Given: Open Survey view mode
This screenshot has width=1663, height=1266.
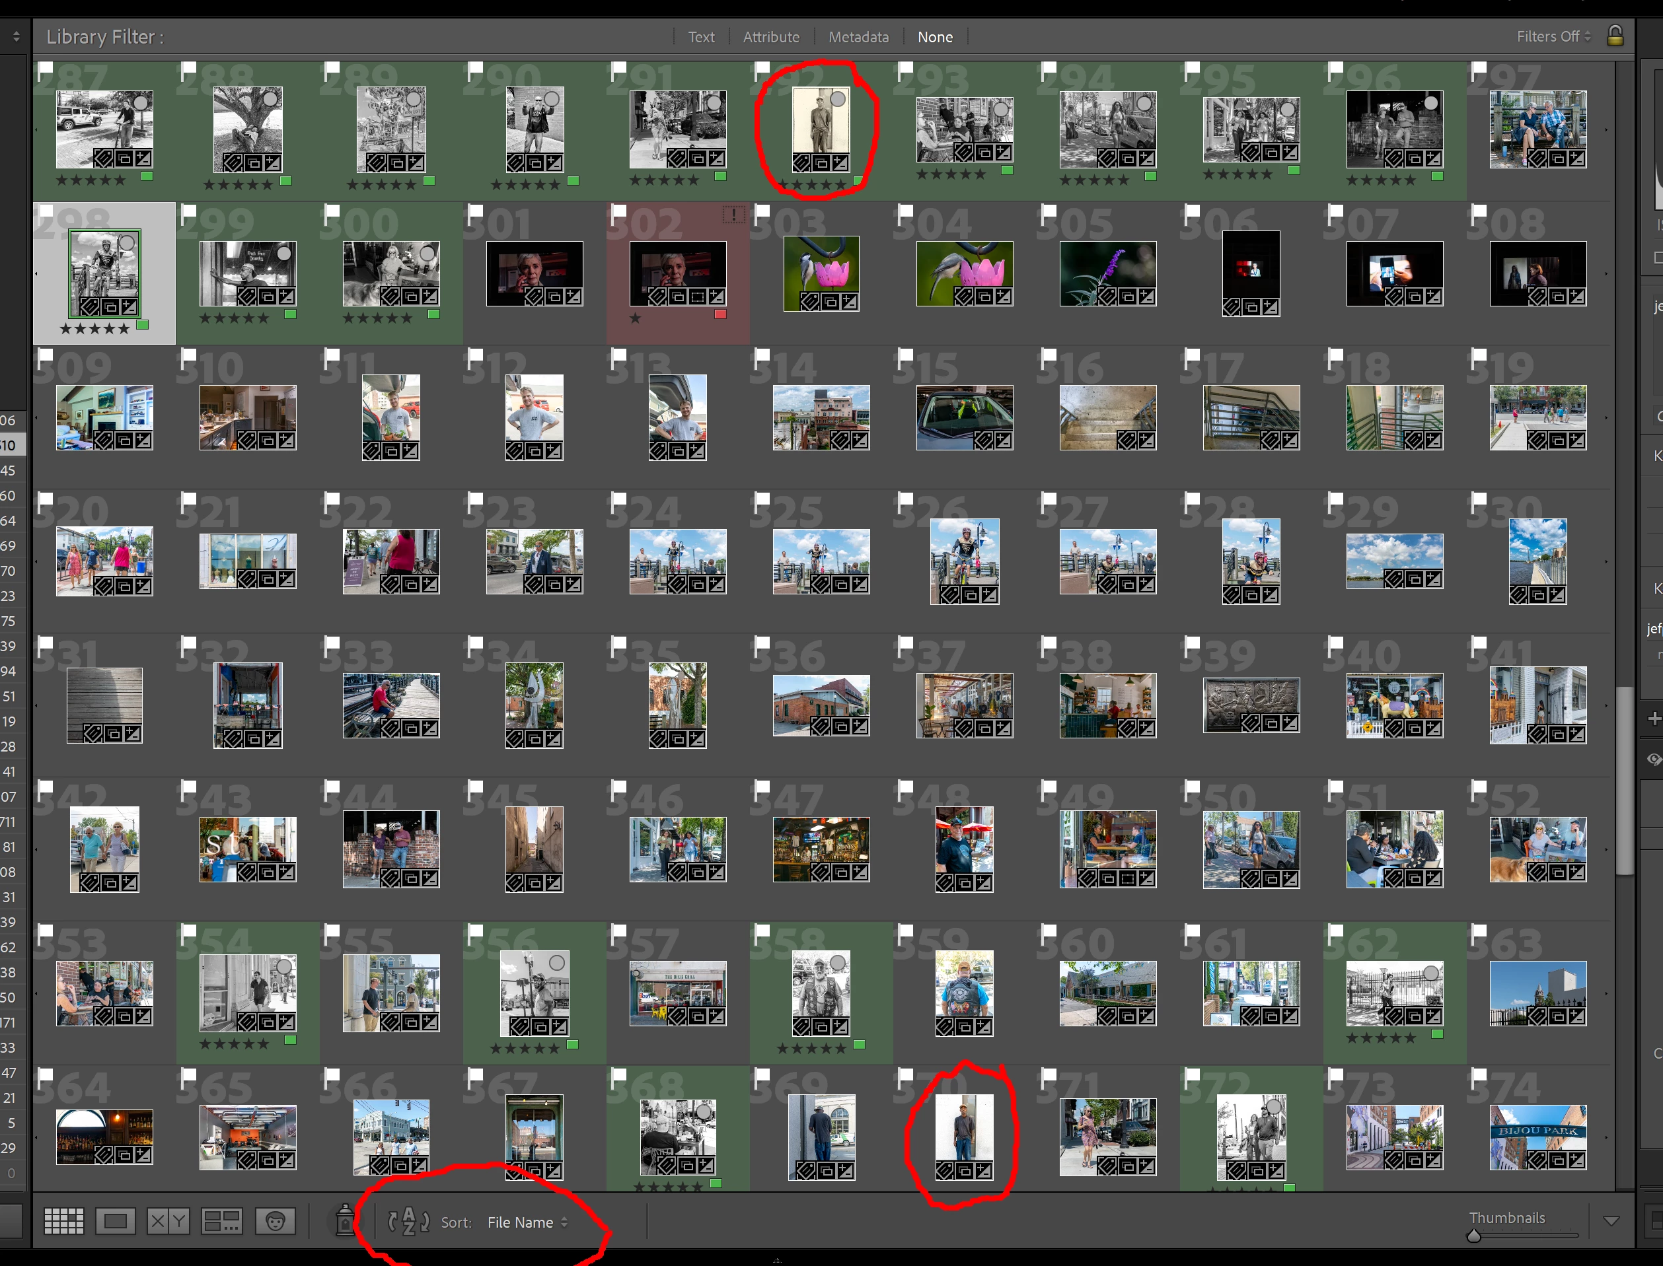Looking at the screenshot, I should coord(221,1221).
